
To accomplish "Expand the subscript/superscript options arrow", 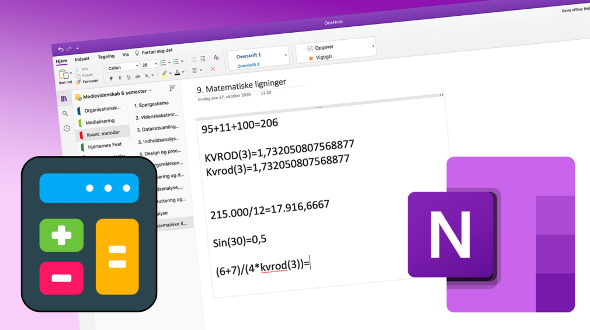I will 152,75.
